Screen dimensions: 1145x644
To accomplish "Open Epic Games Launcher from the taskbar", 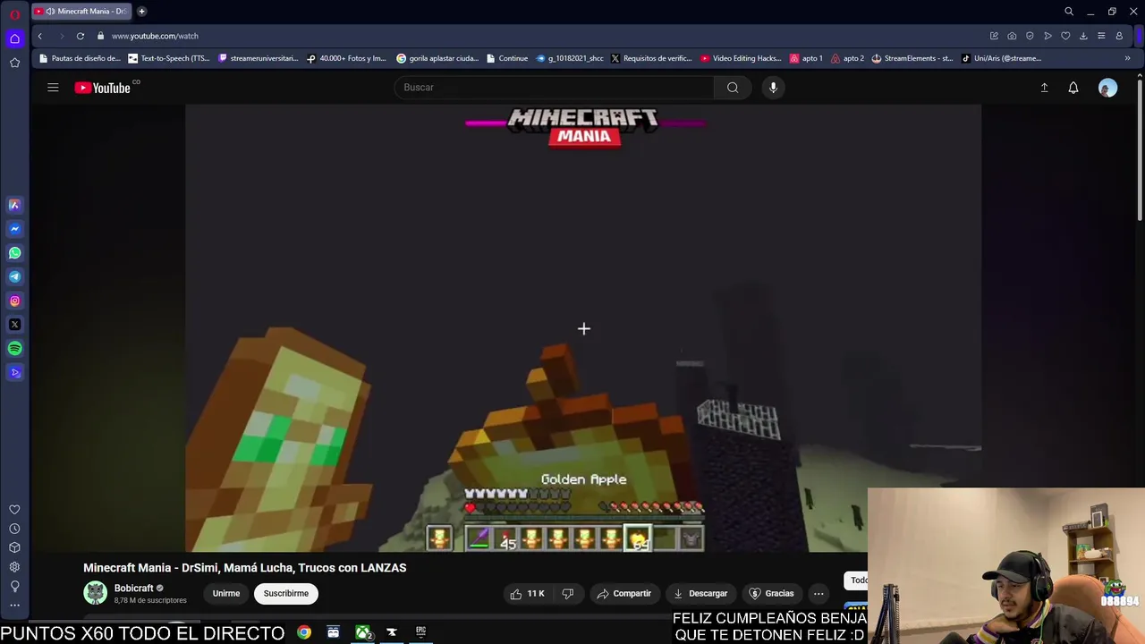I will tap(420, 632).
